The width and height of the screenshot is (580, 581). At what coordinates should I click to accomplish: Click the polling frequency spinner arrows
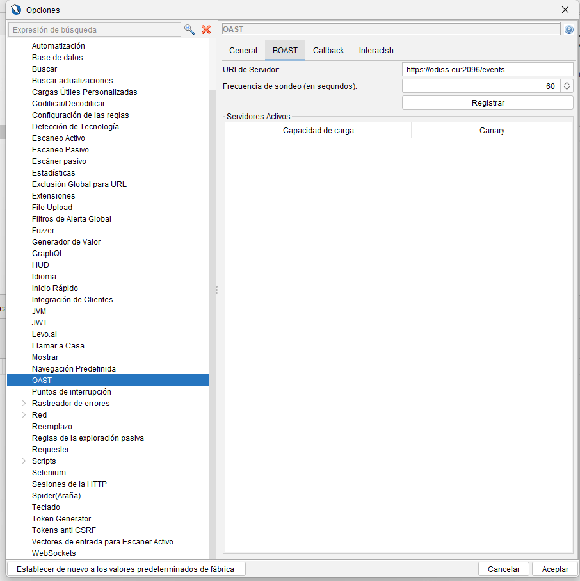point(567,86)
